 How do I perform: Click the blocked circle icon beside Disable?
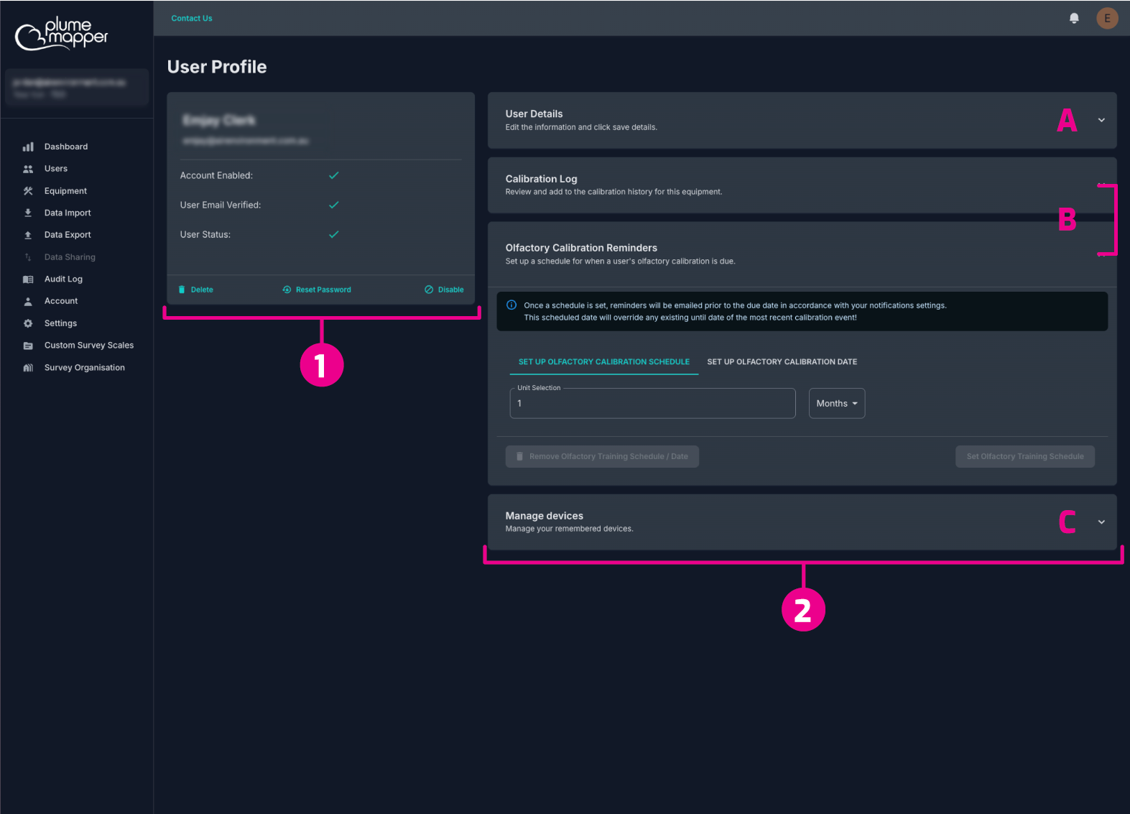429,290
